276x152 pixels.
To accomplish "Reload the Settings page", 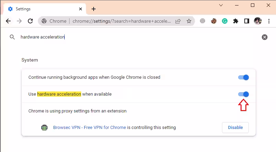I will pos(30,21).
